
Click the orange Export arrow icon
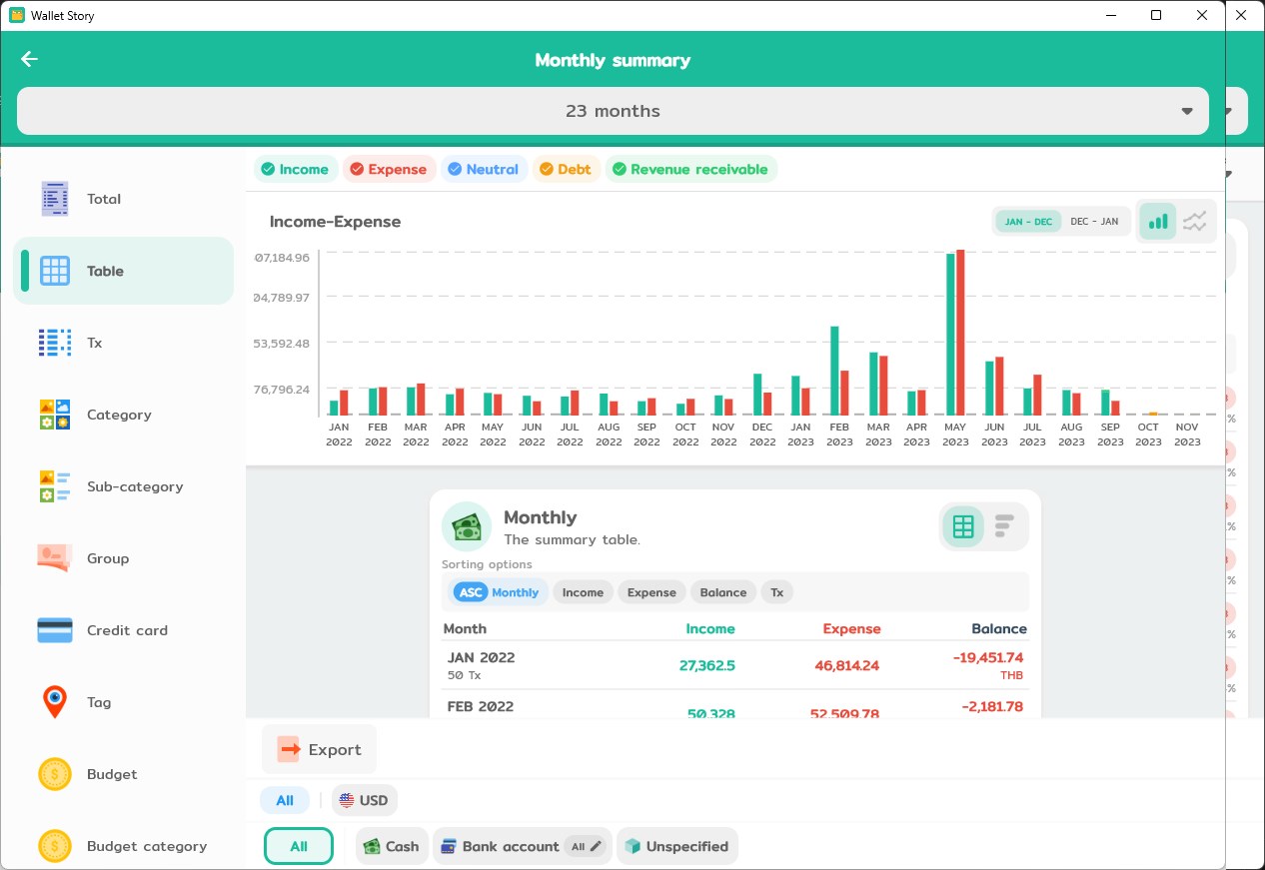coord(290,749)
